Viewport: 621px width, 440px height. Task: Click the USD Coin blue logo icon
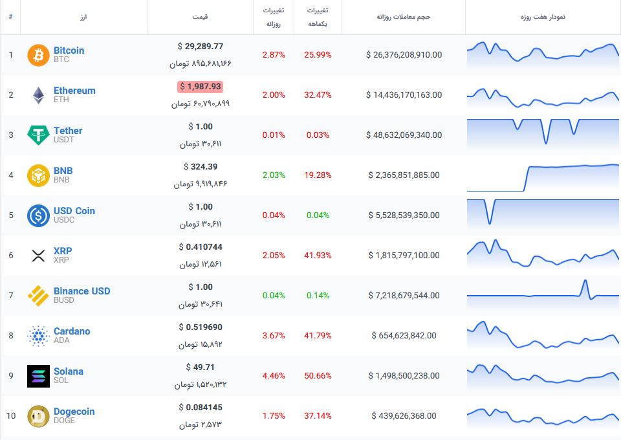(38, 215)
